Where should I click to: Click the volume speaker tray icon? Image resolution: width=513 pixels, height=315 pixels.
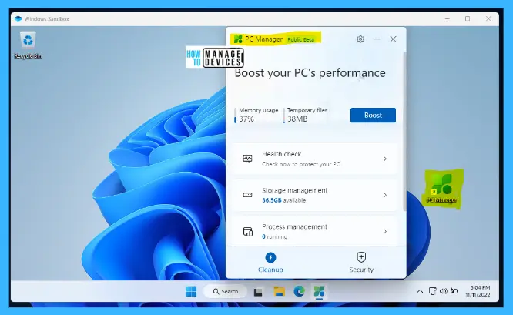(x=444, y=291)
